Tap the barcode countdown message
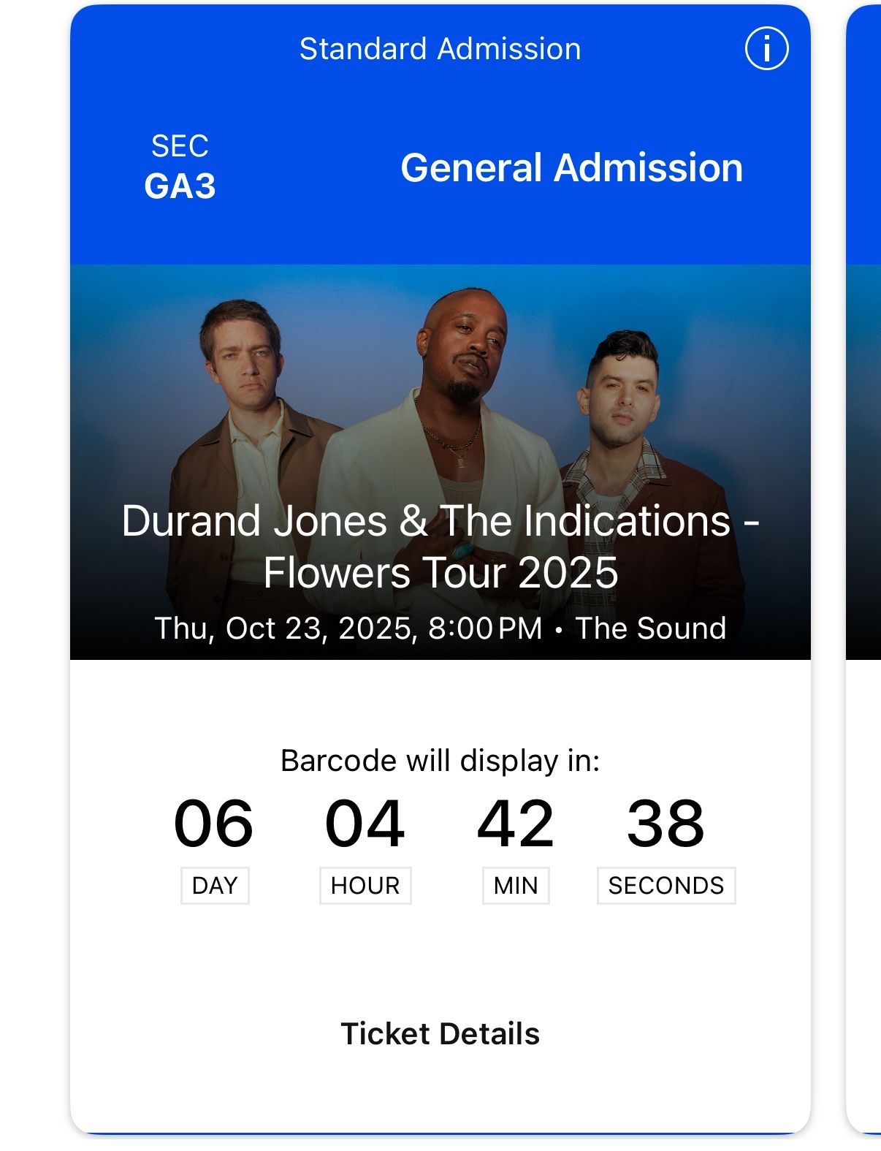Image resolution: width=881 pixels, height=1151 pixels. [x=440, y=761]
